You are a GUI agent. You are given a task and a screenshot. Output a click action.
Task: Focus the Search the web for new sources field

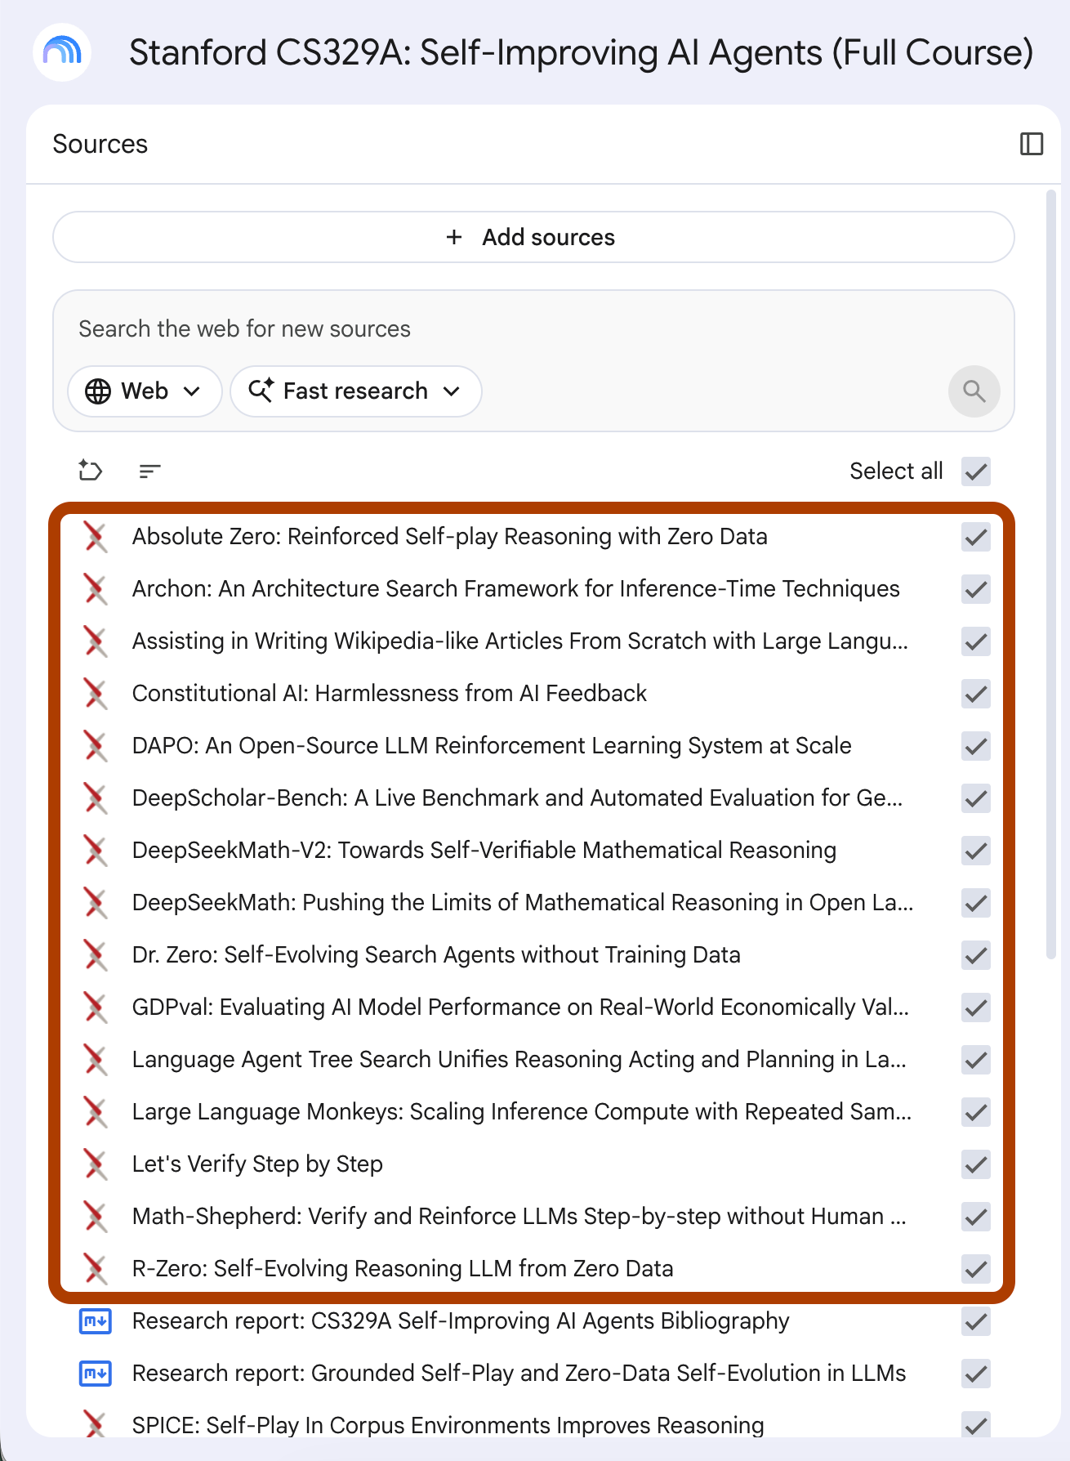[533, 328]
